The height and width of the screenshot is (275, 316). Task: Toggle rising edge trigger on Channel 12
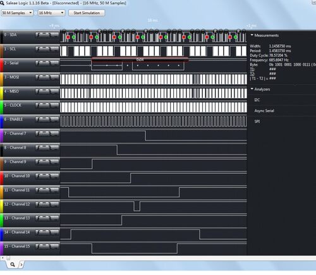(39, 204)
